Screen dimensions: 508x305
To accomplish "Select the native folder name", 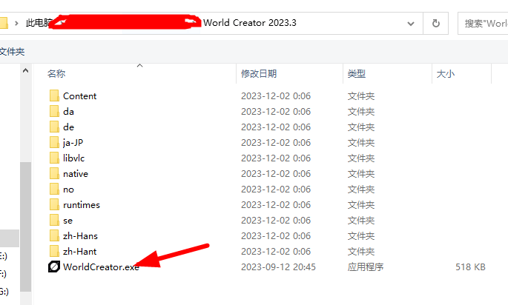I will coord(76,174).
